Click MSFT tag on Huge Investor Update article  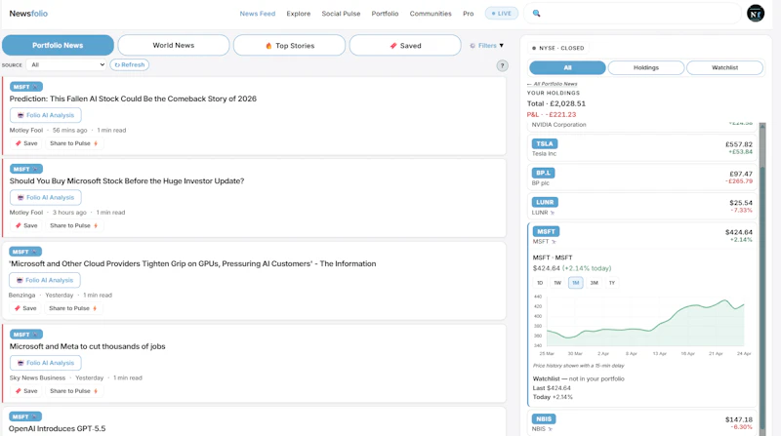(26, 169)
